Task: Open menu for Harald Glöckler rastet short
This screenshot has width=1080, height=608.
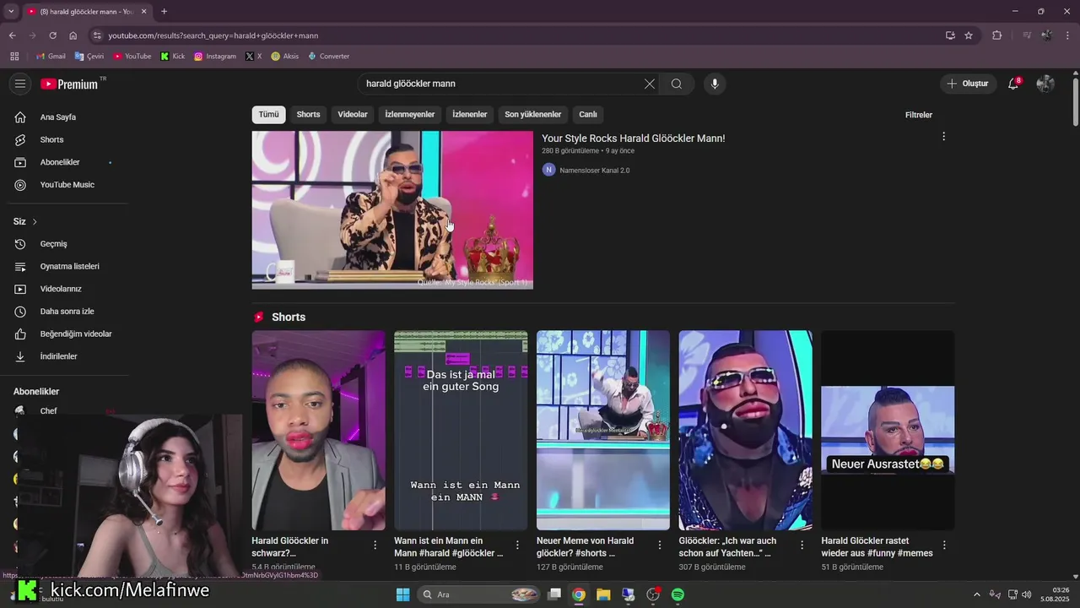Action: pos(944,545)
